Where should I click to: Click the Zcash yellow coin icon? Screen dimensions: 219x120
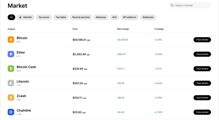[11, 98]
